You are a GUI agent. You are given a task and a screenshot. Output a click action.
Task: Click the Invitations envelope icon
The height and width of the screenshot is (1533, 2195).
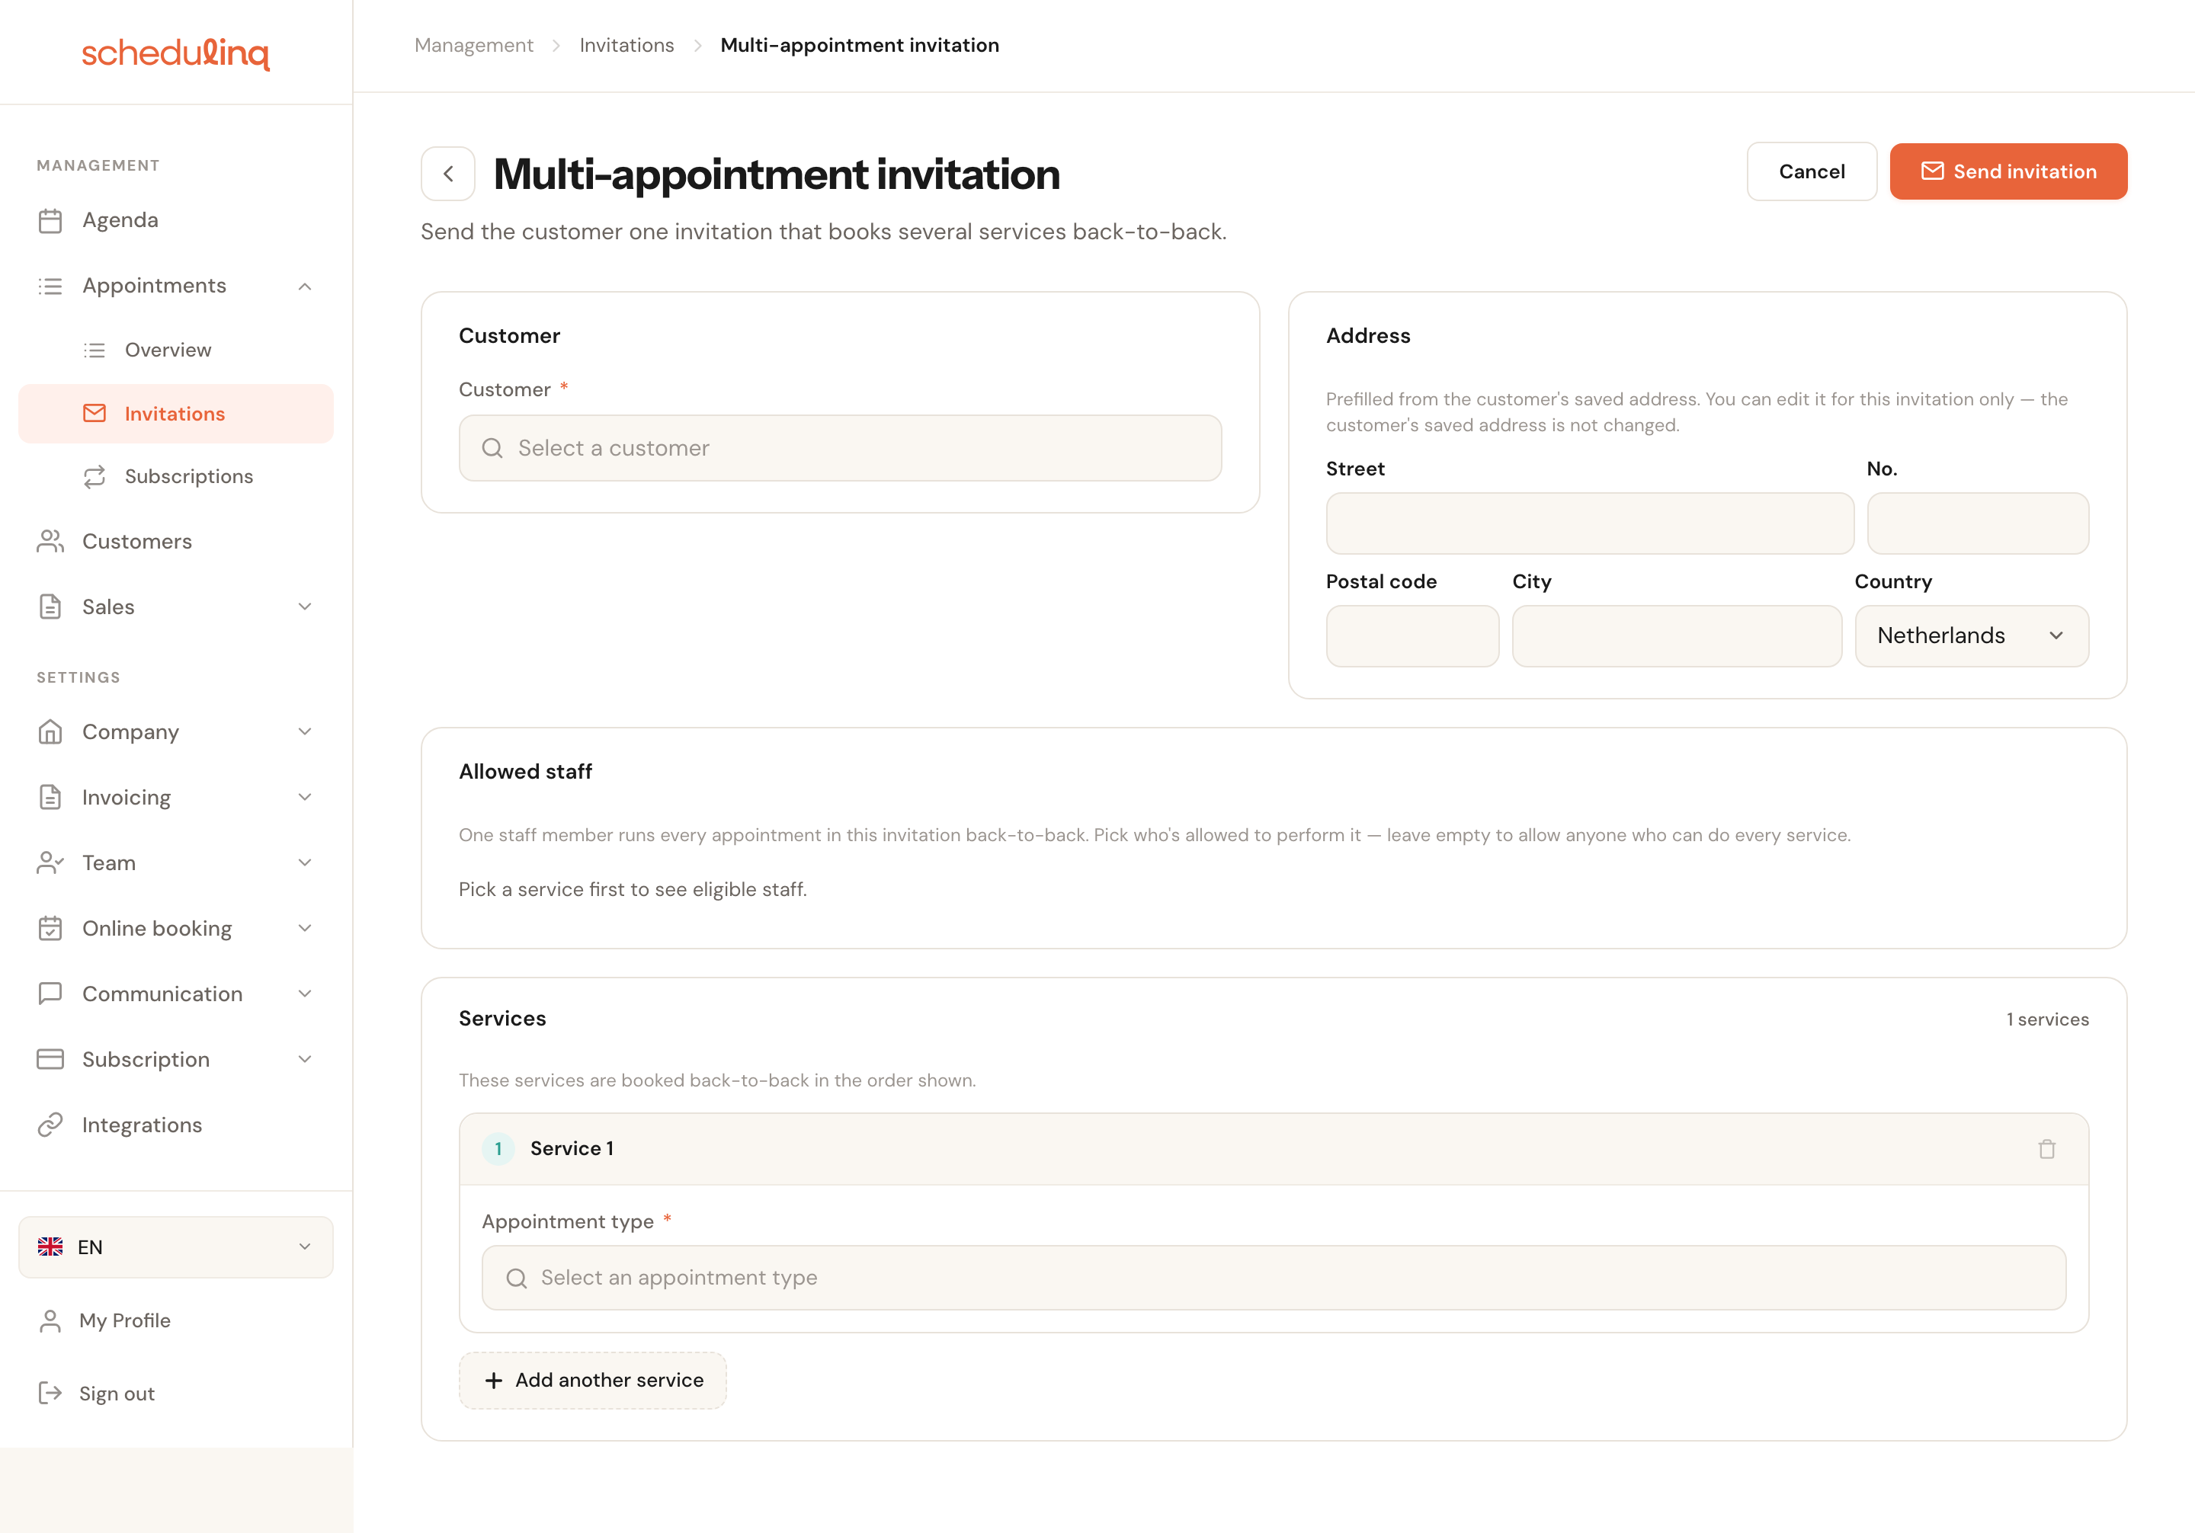[95, 414]
